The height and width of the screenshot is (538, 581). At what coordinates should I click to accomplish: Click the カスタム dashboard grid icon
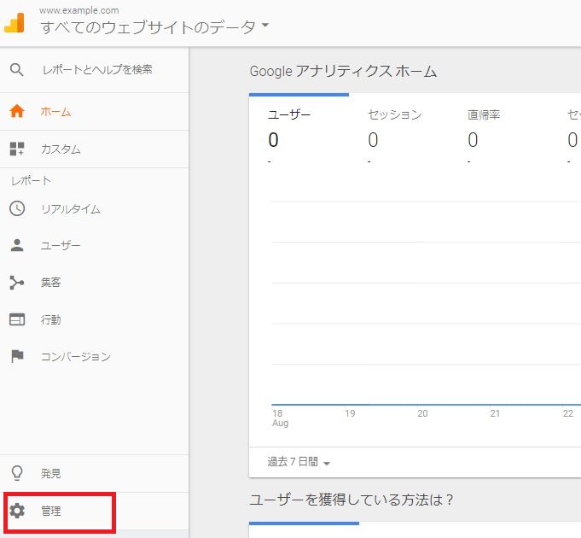pos(17,149)
